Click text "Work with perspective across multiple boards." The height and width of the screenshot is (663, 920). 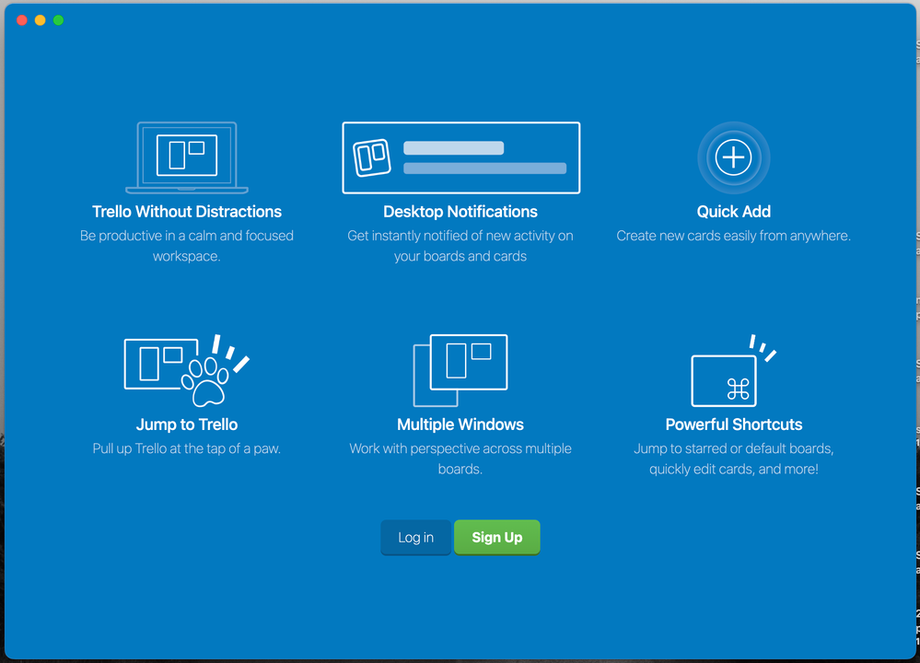[x=460, y=459]
